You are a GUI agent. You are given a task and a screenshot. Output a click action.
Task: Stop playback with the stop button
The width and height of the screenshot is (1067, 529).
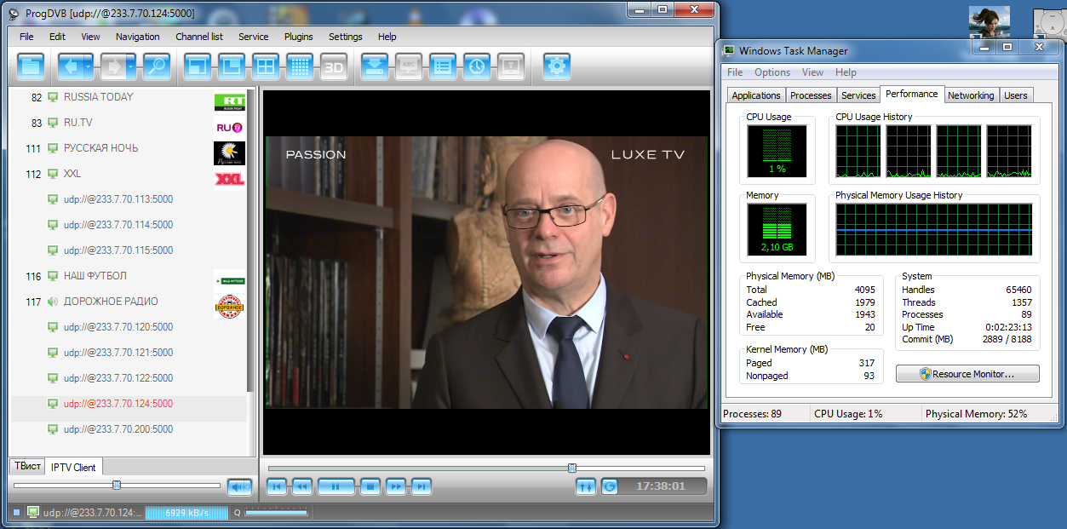[369, 486]
